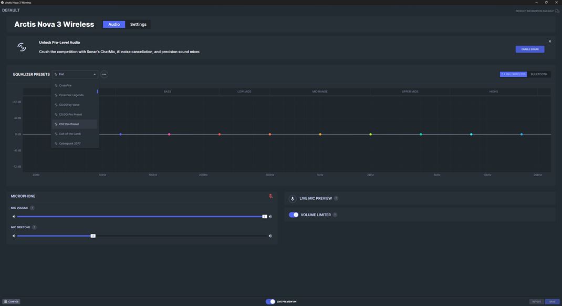Viewport: 562px width, 306px height.
Task: Click the blue EQ band point near 20kHz
Action: click(522, 134)
